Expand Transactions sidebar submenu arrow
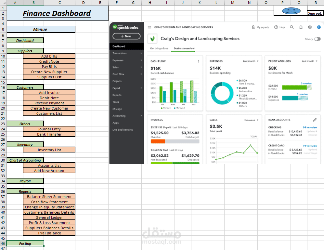 tap(141, 53)
